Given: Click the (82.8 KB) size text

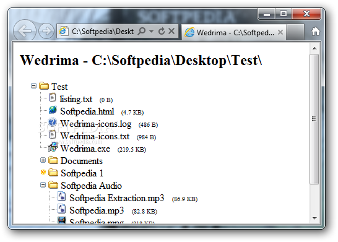Looking at the screenshot, I should click(144, 212).
